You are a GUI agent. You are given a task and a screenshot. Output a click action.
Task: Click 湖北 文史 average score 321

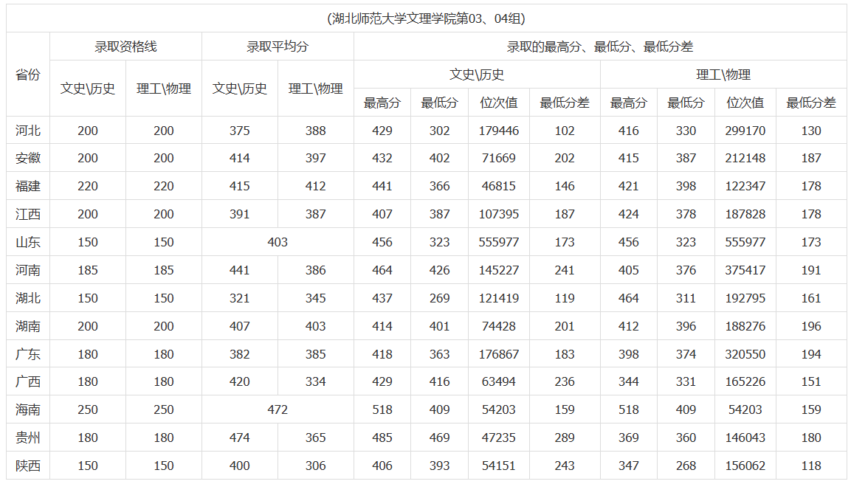coord(239,298)
